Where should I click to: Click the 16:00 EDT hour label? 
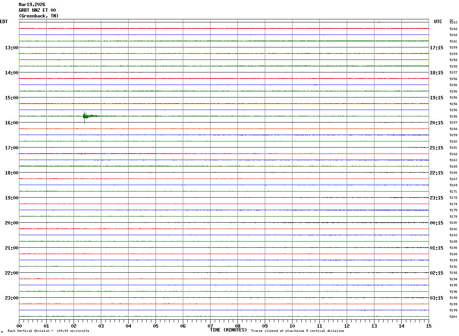(12, 123)
